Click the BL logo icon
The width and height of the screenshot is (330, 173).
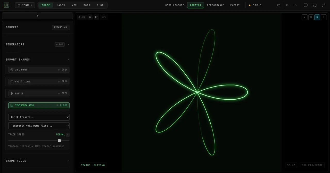coord(6,5)
